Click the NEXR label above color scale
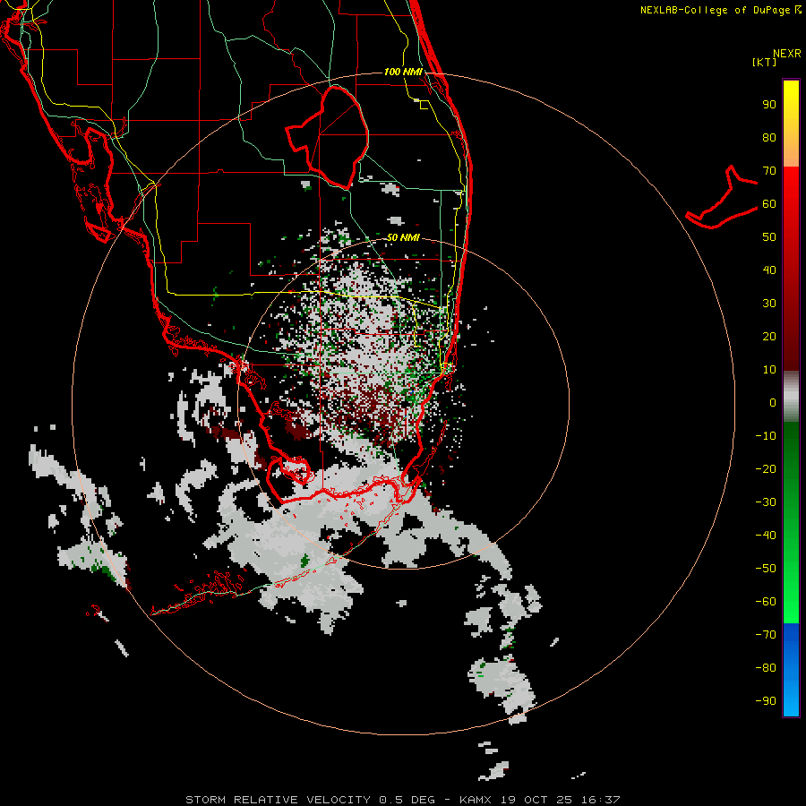The image size is (806, 806). [787, 54]
